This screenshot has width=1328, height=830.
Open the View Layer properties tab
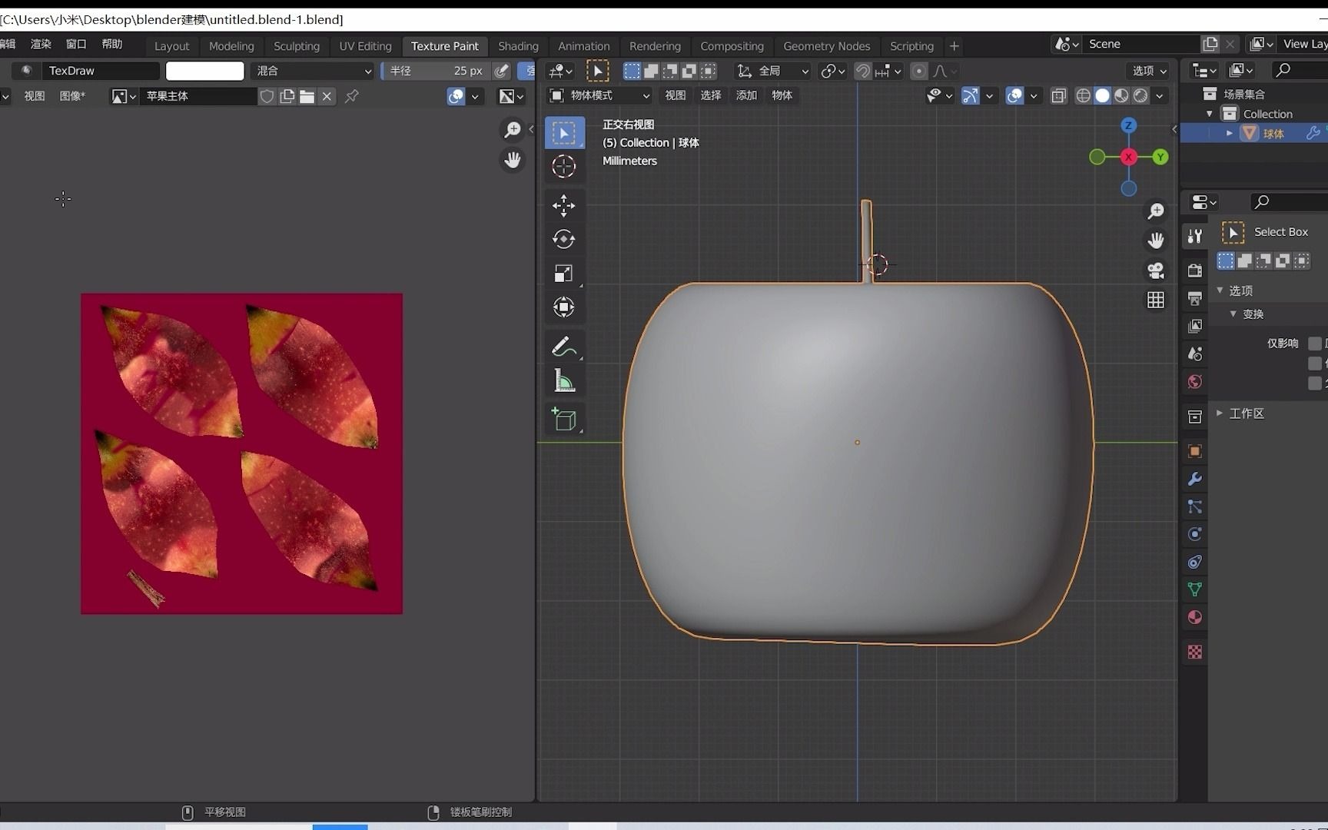(1195, 326)
